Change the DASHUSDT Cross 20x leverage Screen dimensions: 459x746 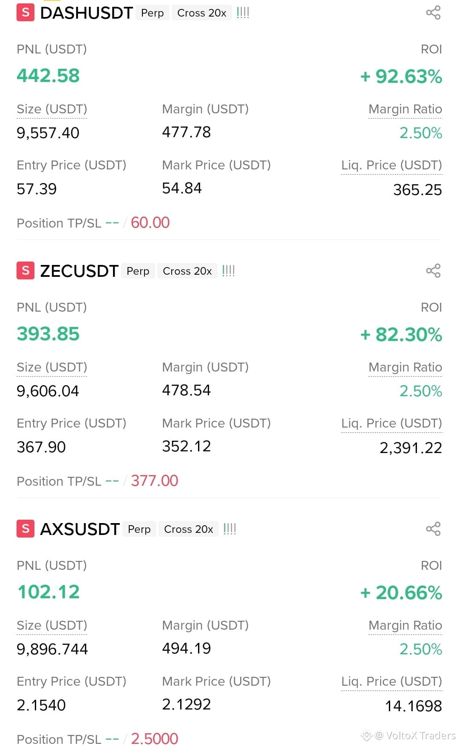pyautogui.click(x=202, y=13)
